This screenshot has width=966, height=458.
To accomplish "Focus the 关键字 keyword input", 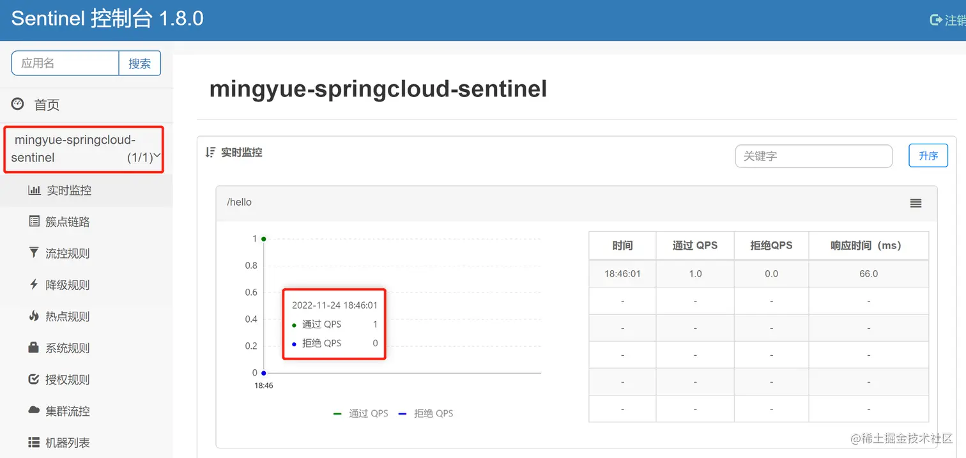I will tap(813, 156).
